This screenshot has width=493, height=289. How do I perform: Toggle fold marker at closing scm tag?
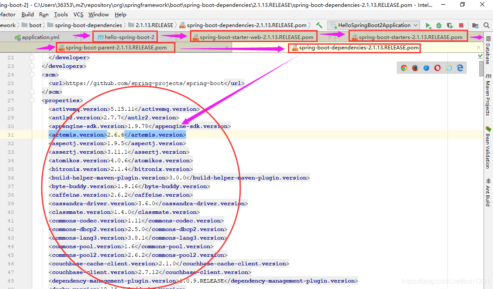coord(32,92)
